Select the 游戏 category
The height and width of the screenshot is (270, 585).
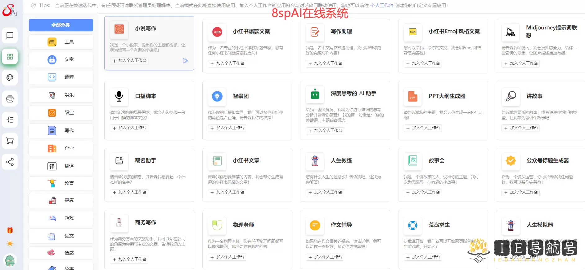point(61,218)
